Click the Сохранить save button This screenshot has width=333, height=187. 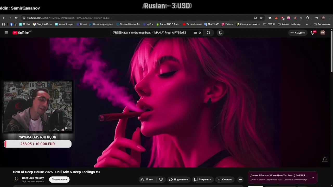(x=203, y=179)
